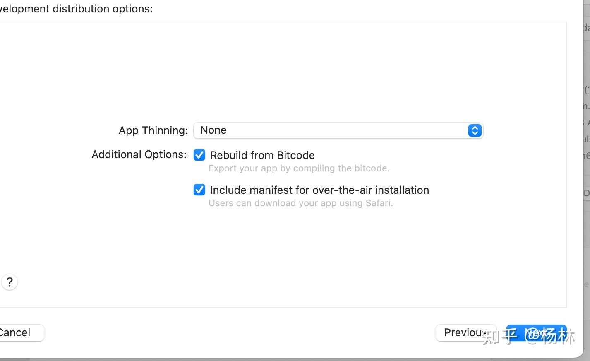Image resolution: width=590 pixels, height=361 pixels.
Task: Click the "Include manifest for over-the-air installation" label
Action: click(319, 190)
